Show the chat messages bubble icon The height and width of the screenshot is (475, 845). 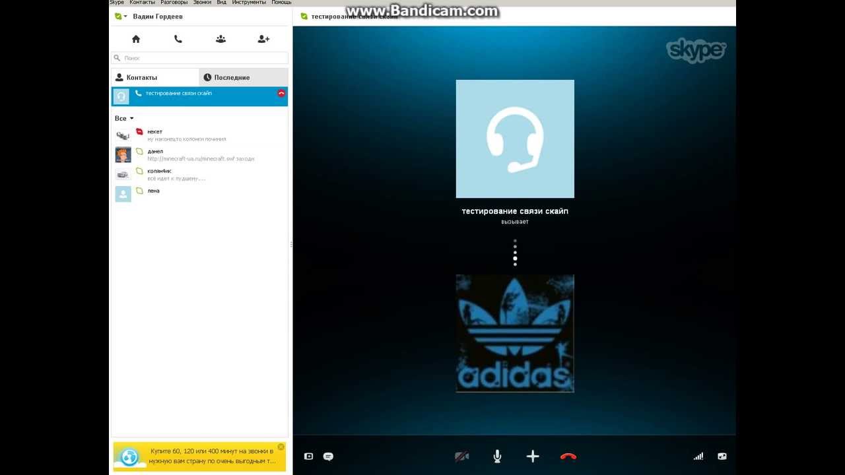[328, 456]
